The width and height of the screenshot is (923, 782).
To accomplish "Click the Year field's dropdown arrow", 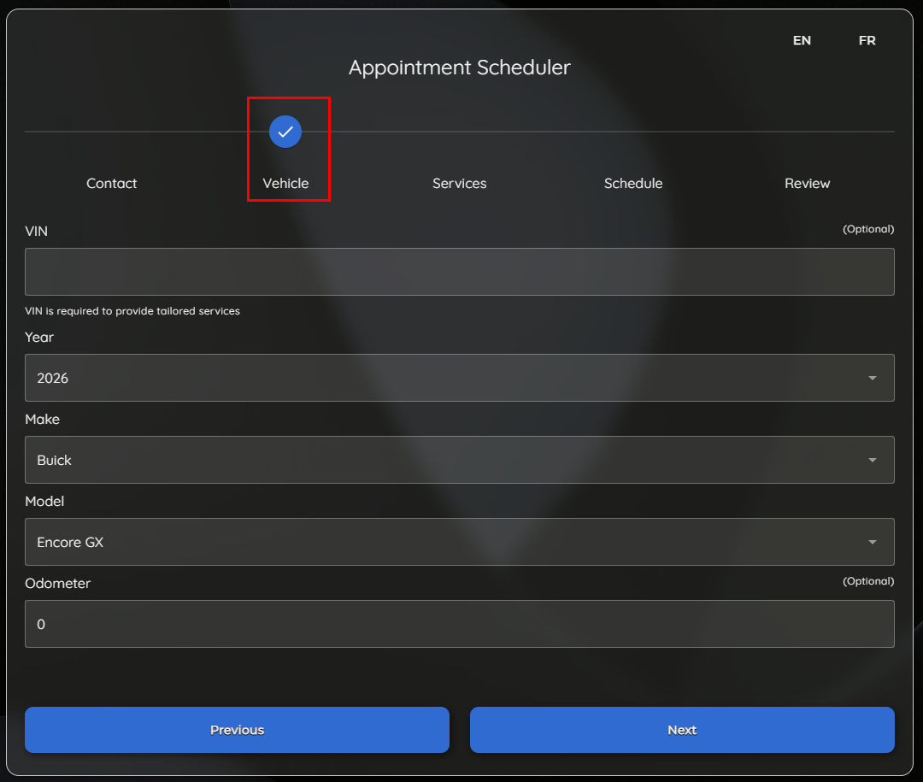I will 872,378.
